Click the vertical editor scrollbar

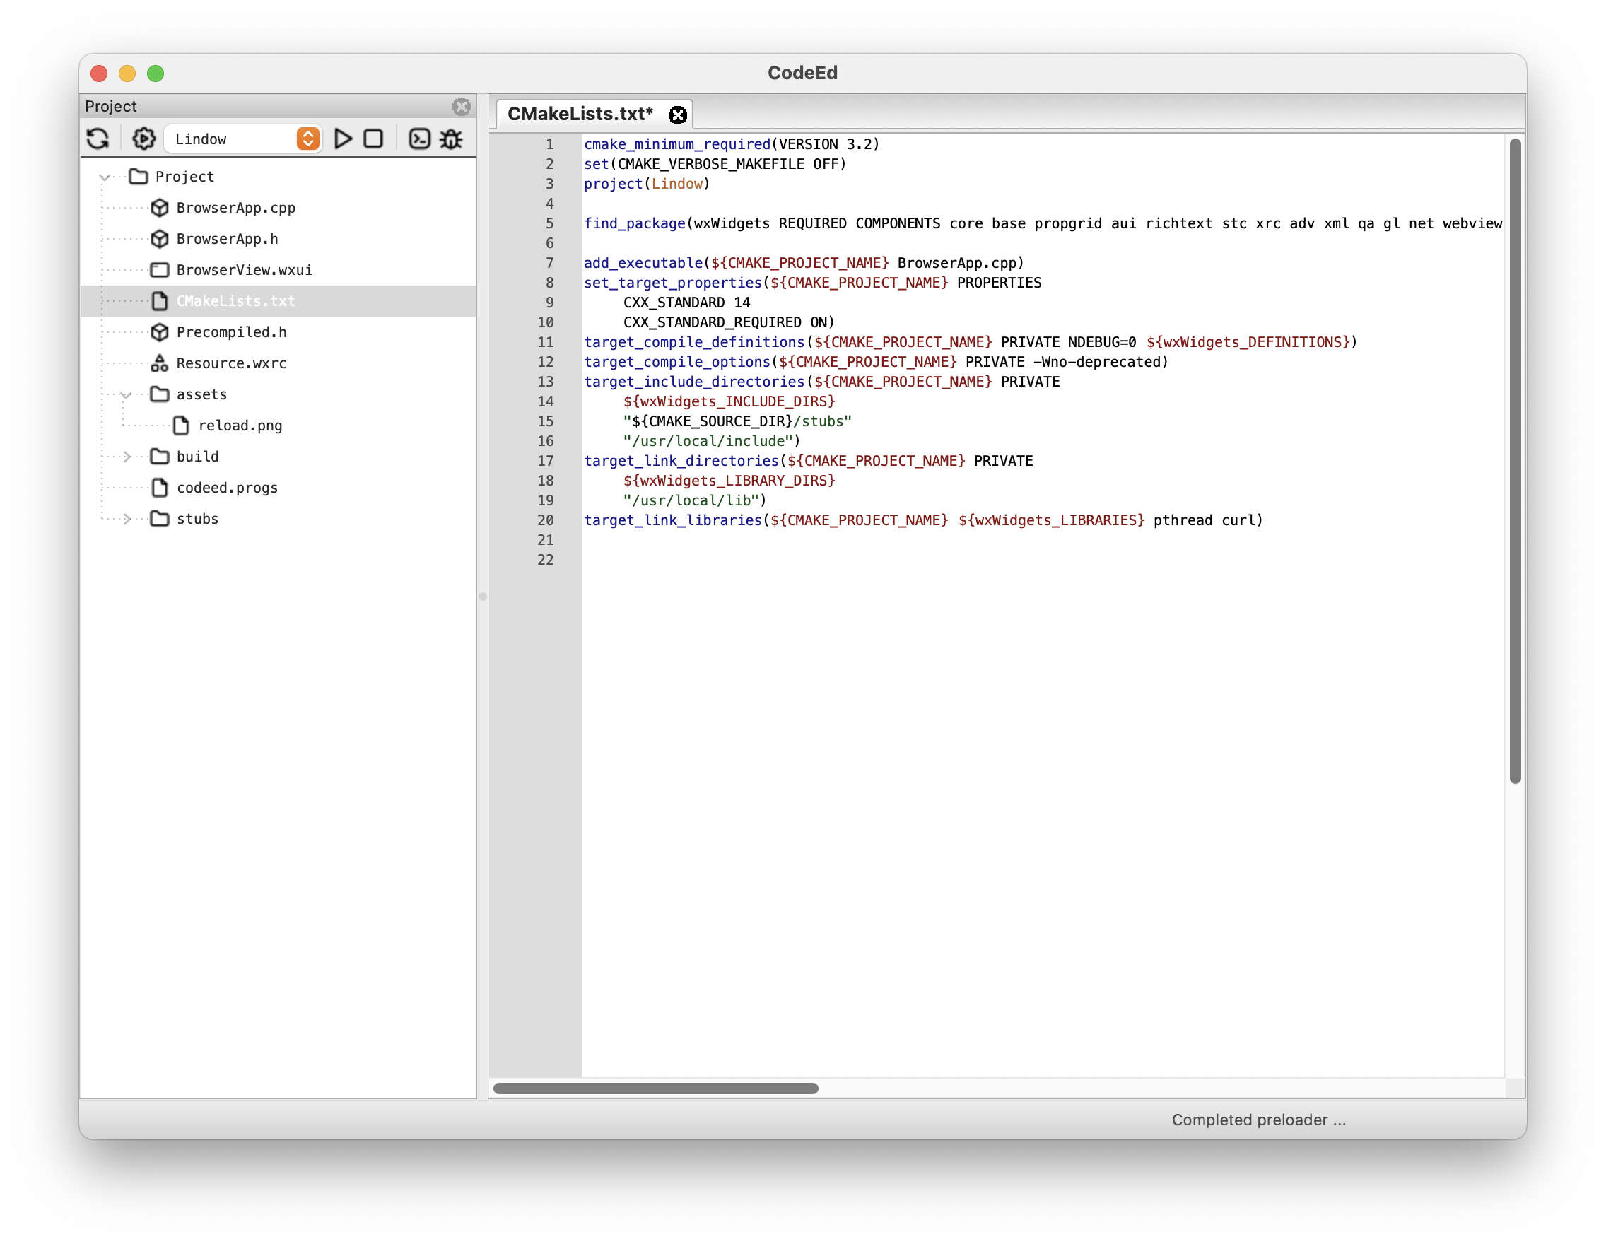[1515, 462]
